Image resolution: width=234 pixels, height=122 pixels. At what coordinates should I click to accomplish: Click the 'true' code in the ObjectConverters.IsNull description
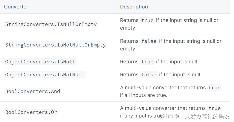[147, 62]
